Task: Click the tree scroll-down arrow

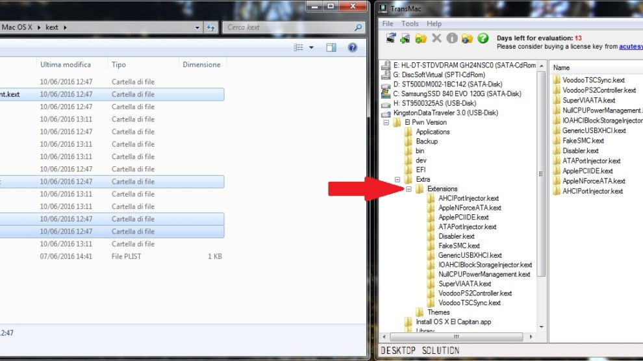Action: (541, 327)
